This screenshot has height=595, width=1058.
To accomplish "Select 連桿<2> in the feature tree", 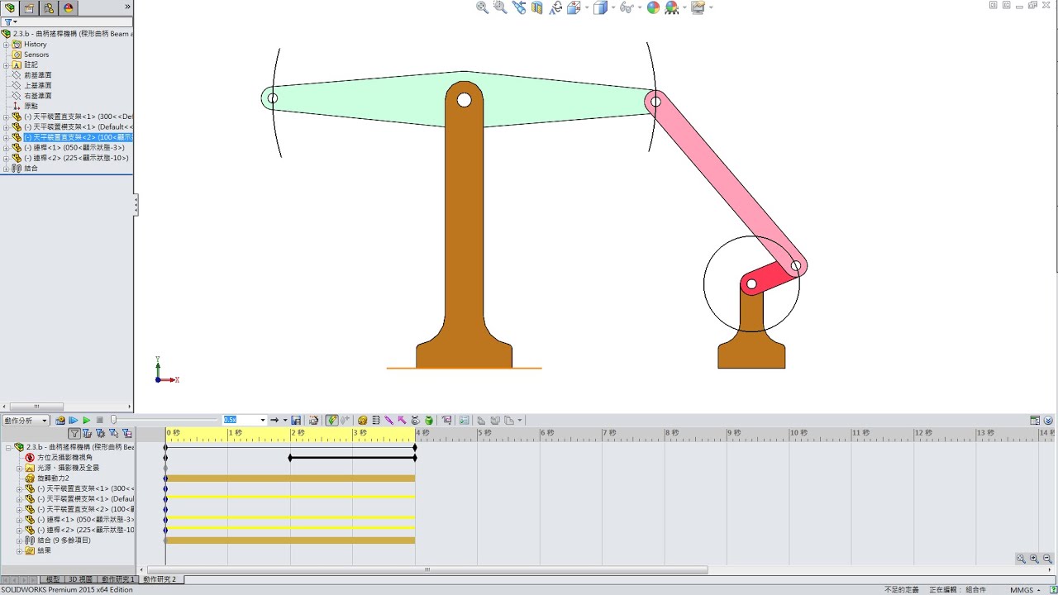I will click(75, 158).
